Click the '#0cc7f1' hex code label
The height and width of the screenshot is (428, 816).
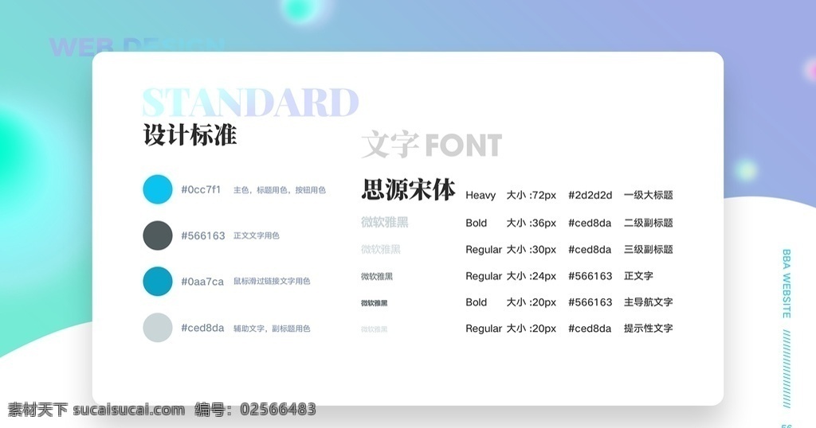tap(201, 189)
